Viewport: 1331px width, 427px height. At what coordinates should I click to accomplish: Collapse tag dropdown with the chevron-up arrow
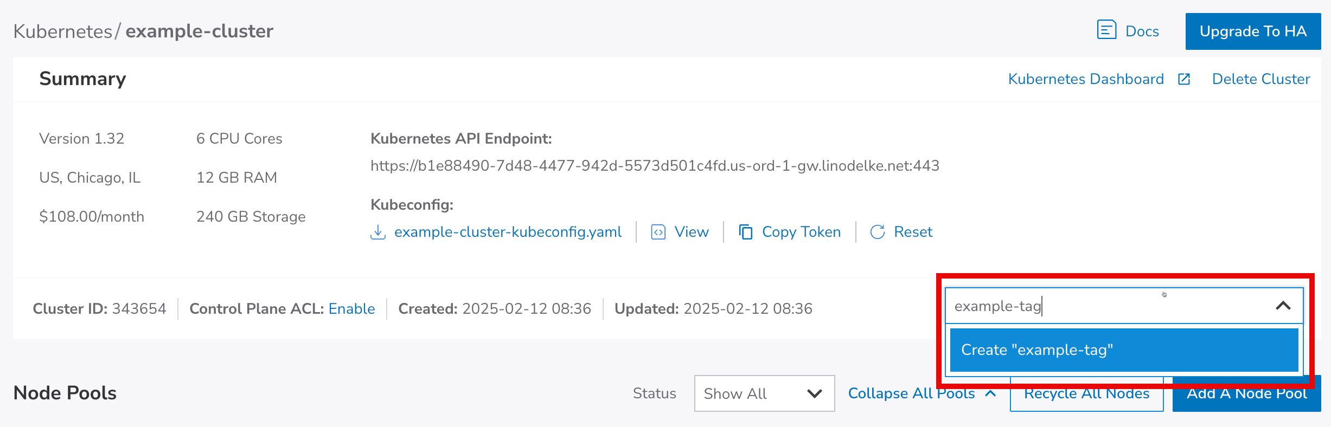pos(1283,306)
